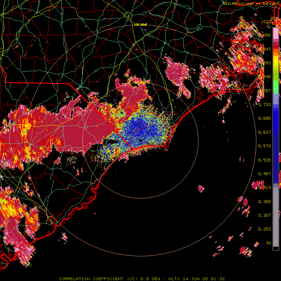Click the [CC] legend title

click(267, 22)
